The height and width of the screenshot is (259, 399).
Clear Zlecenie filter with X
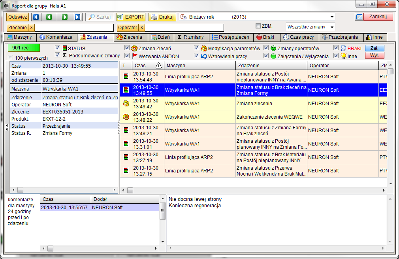click(x=31, y=28)
